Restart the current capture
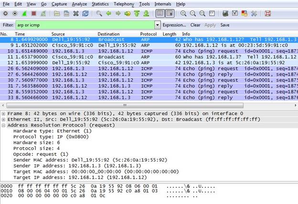 click(43, 13)
